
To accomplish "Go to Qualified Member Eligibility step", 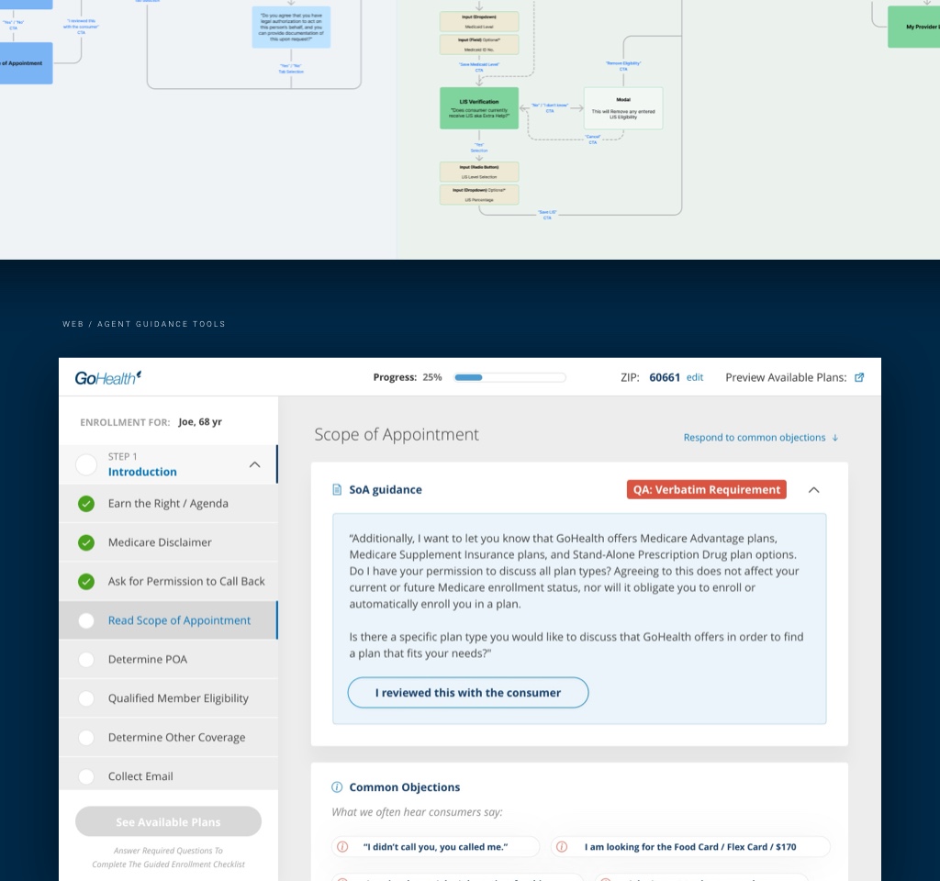I will tap(169, 698).
